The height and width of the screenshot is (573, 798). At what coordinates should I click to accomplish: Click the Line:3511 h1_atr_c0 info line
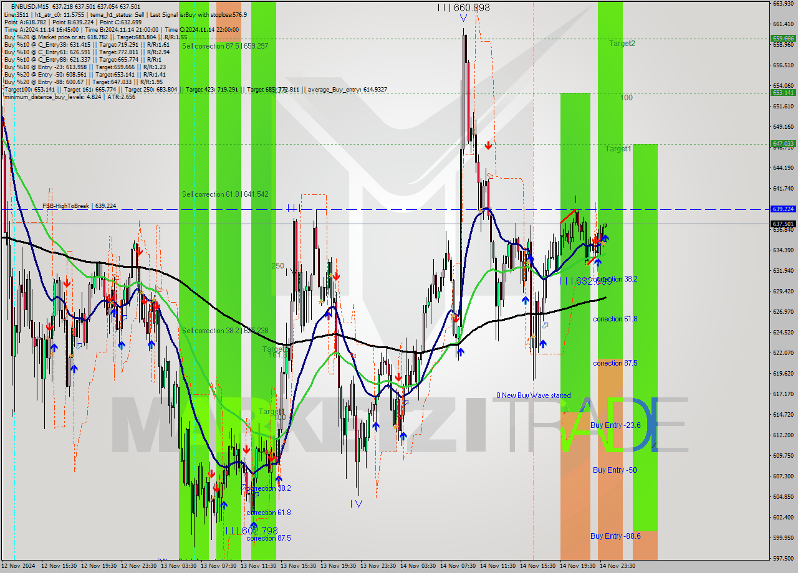pyautogui.click(x=125, y=14)
